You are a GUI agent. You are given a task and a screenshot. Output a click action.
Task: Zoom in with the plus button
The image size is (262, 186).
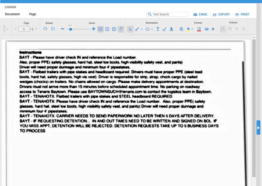point(94,29)
